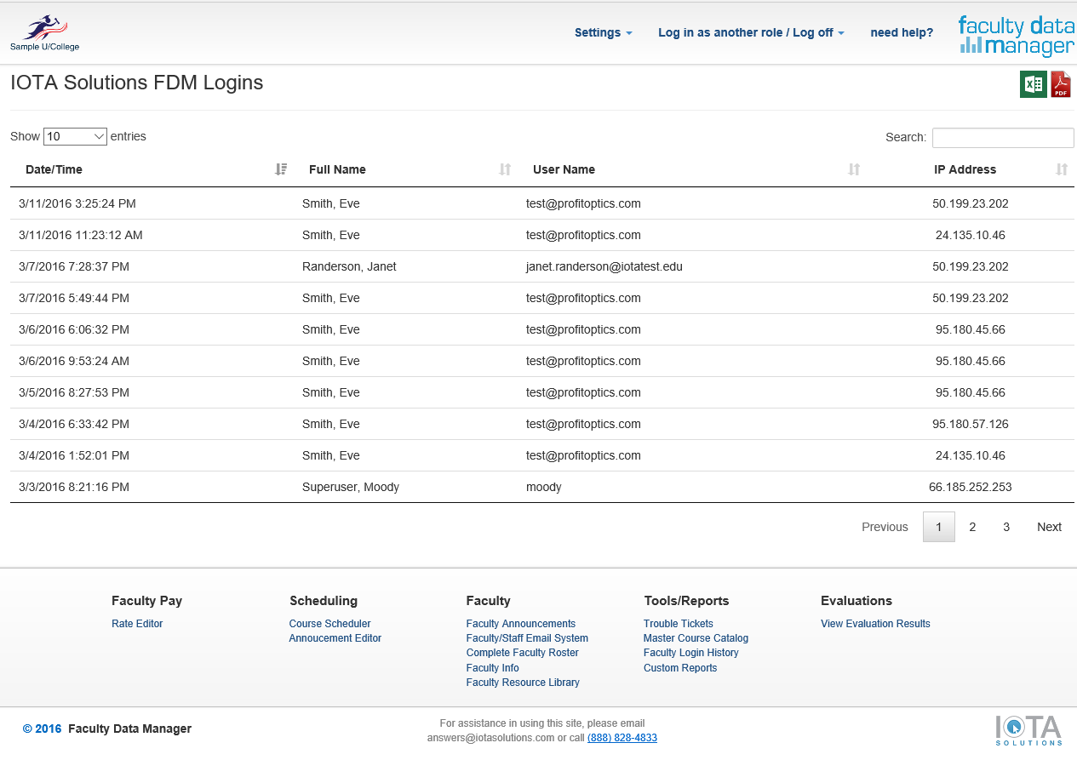
Task: Open View Evaluation Results link
Action: [x=875, y=624]
